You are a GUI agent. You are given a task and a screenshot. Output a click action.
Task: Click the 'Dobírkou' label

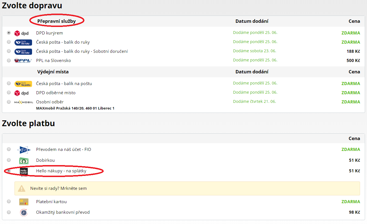pyautogui.click(x=45, y=160)
